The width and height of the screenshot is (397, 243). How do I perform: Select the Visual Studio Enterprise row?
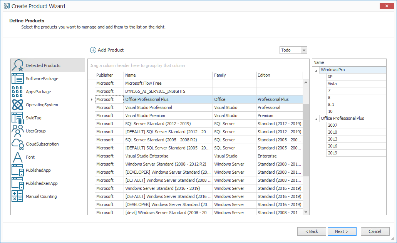199,156
